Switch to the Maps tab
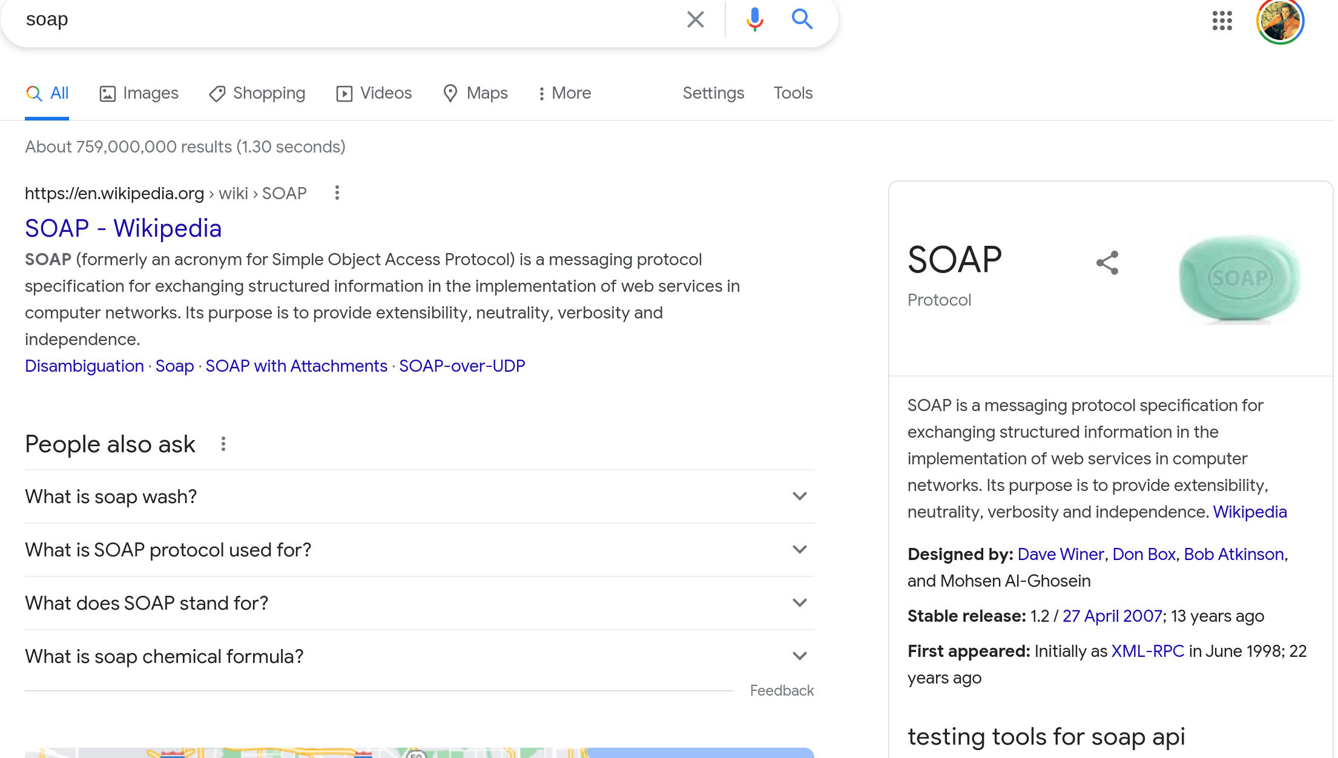The image size is (1338, 758). (x=475, y=93)
